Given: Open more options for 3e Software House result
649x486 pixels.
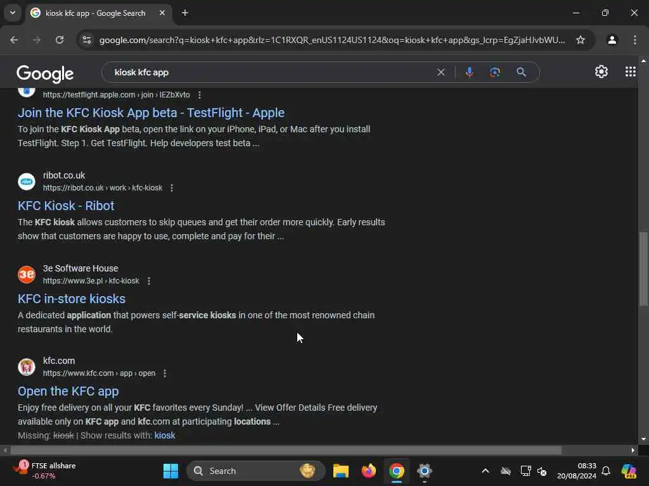Looking at the screenshot, I should tap(149, 281).
